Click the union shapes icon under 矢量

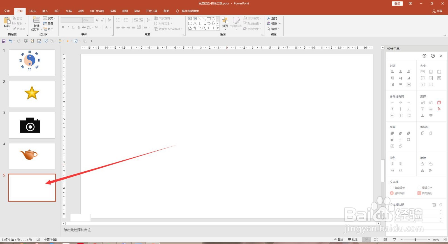(x=392, y=133)
